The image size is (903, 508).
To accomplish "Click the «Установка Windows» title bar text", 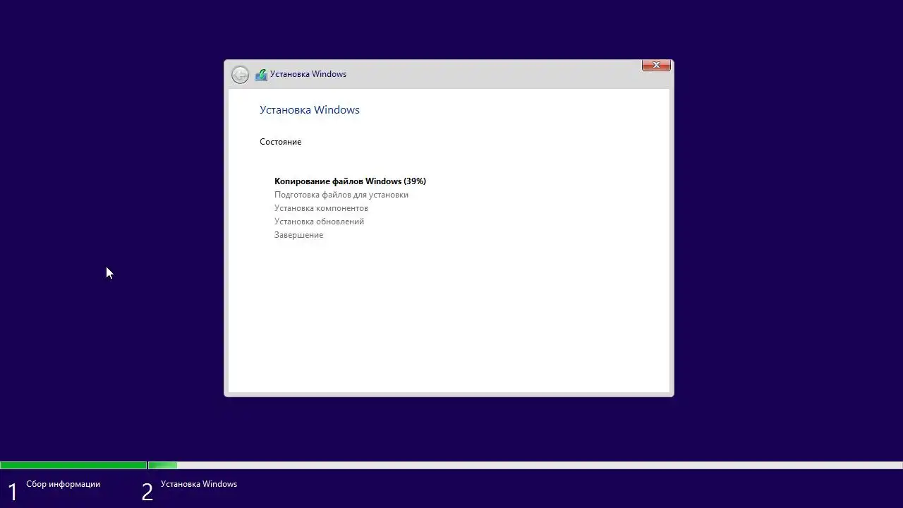I will [x=308, y=74].
